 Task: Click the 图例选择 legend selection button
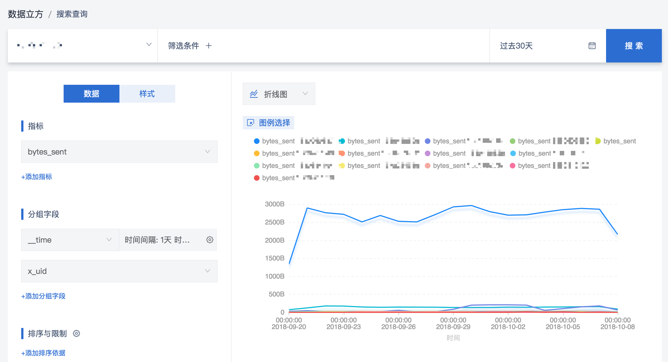(268, 123)
